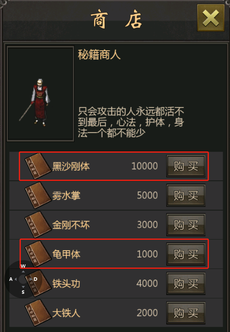Buy 黑沙刚体 for 10000
Image resolution: width=230 pixels, height=332 pixels.
[186, 166]
